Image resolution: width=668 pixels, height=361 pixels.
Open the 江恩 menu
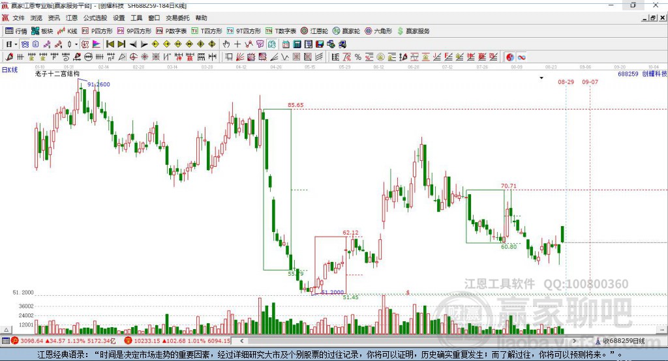(x=72, y=18)
